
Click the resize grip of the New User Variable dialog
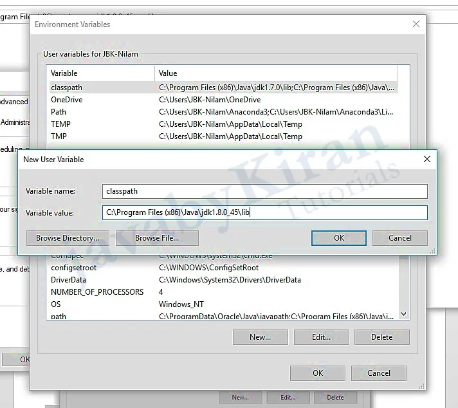coord(432,251)
